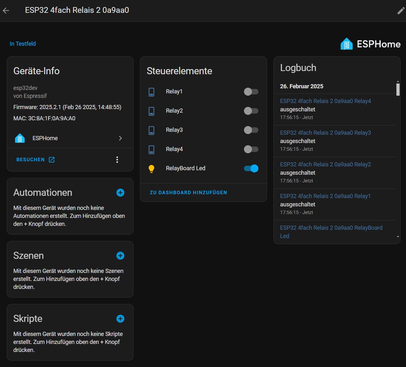
Task: Click the BESUCHEN visit button
Action: pyautogui.click(x=35, y=160)
